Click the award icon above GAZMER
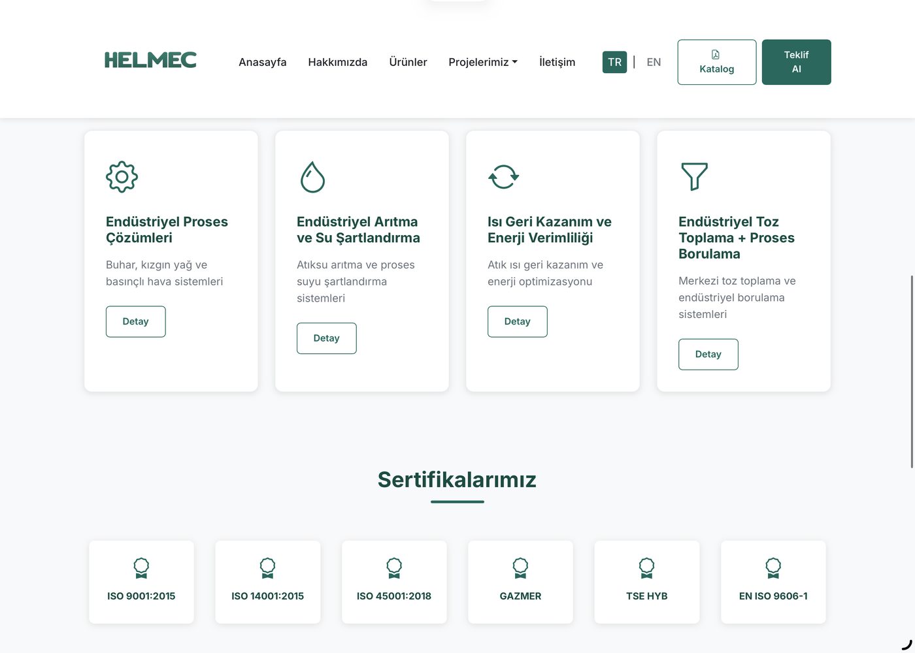Viewport: 915px width, 653px height. (x=520, y=568)
